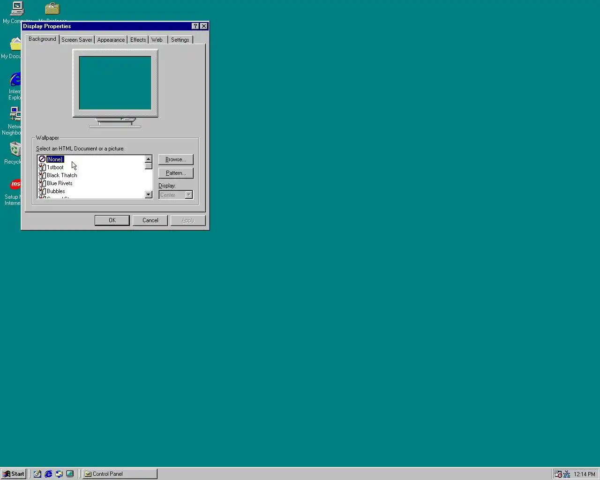Click the icon beside 1stboot wallpaper
The image size is (600, 480).
[x=42, y=167]
